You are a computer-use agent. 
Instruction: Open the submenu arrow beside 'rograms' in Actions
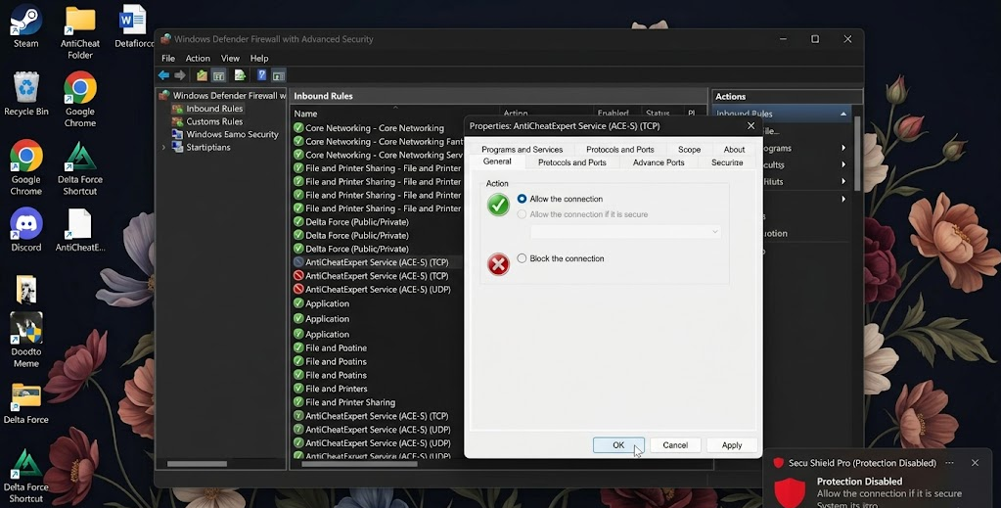[x=843, y=148]
